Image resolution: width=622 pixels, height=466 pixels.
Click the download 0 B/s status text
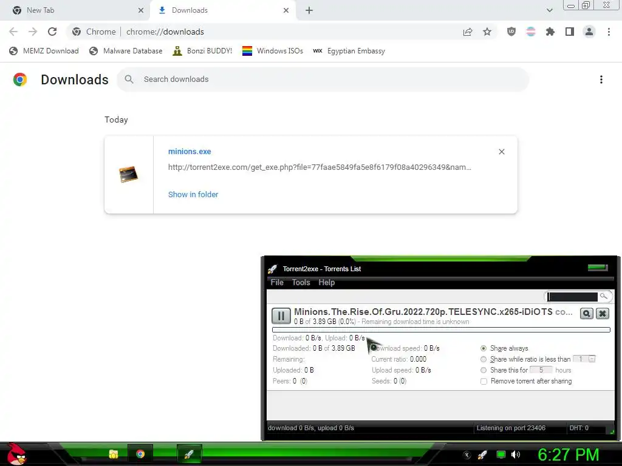[x=310, y=428]
